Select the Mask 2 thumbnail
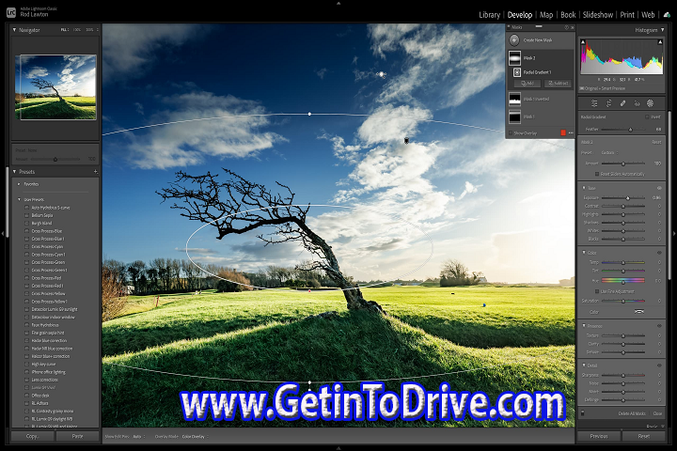The width and height of the screenshot is (677, 451). coord(514,57)
